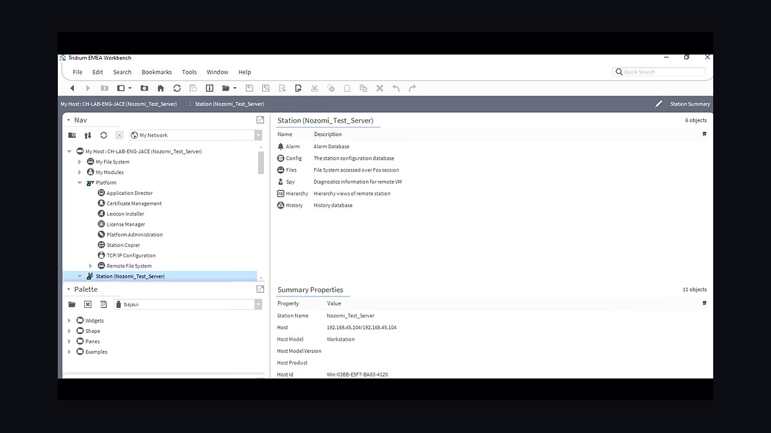Select License Manager tree item
The image size is (771, 433).
pos(125,225)
